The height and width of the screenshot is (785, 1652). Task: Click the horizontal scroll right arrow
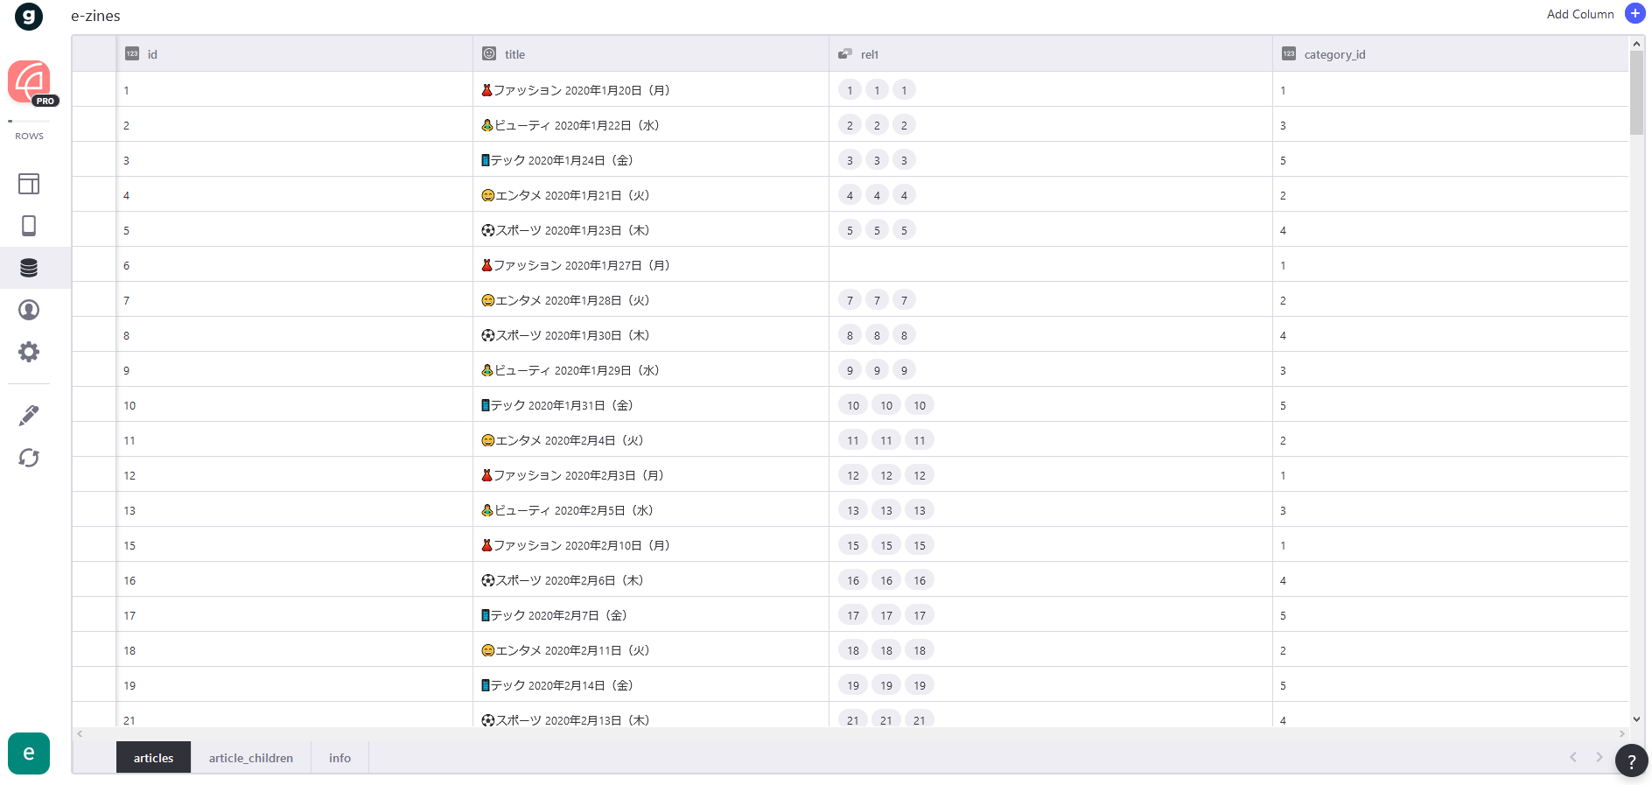(1621, 733)
